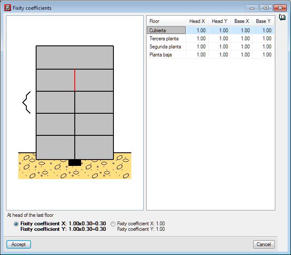Edit Head Y value for Planta baja
This screenshot has width=291, height=255.
220,55
